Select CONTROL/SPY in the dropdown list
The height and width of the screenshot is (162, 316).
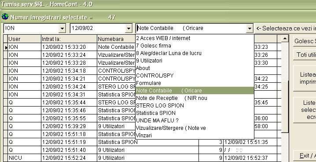click(x=195, y=76)
